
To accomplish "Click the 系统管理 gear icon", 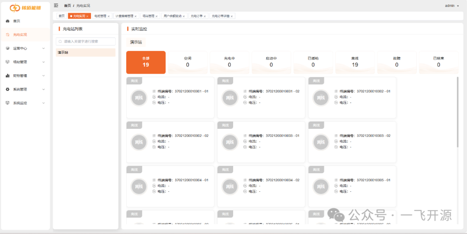I will click(x=7, y=90).
